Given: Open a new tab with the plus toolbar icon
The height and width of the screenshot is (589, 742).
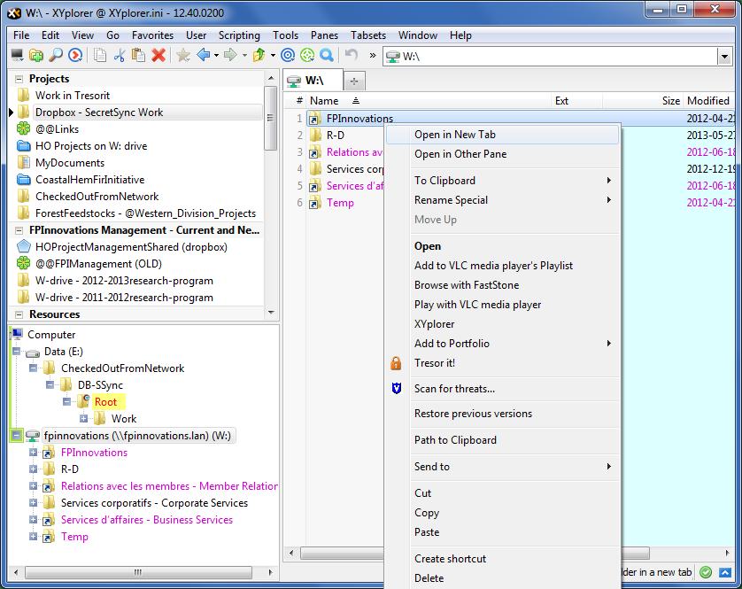Looking at the screenshot, I should tap(353, 81).
